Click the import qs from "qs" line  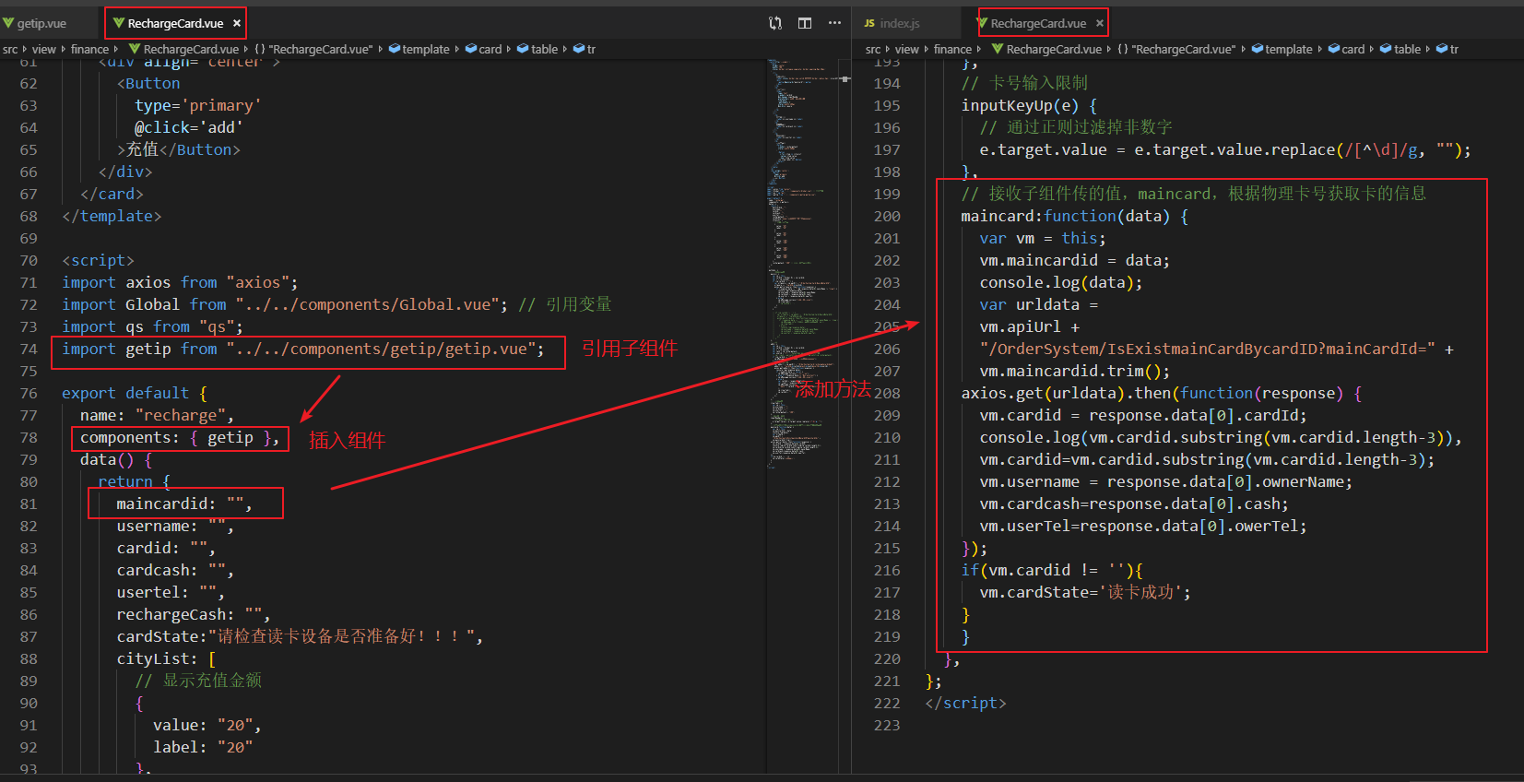153,326
